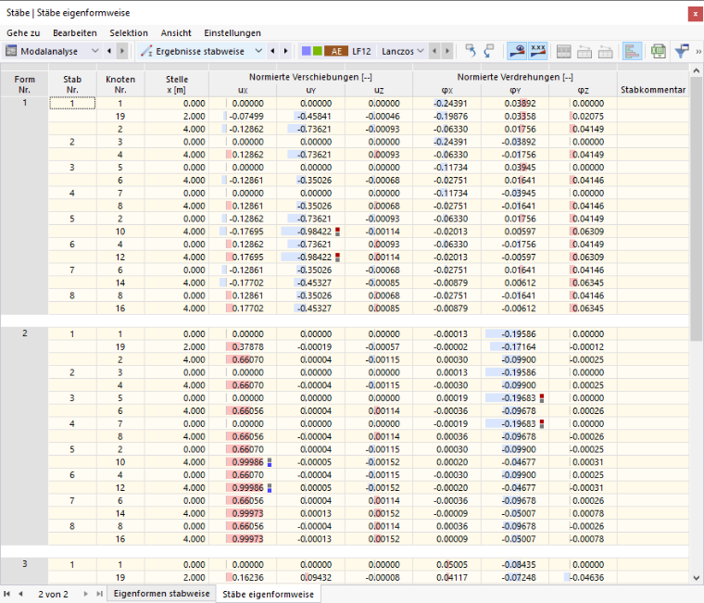The height and width of the screenshot is (603, 704).
Task: Click the grey table grid icon
Action: [x=563, y=51]
